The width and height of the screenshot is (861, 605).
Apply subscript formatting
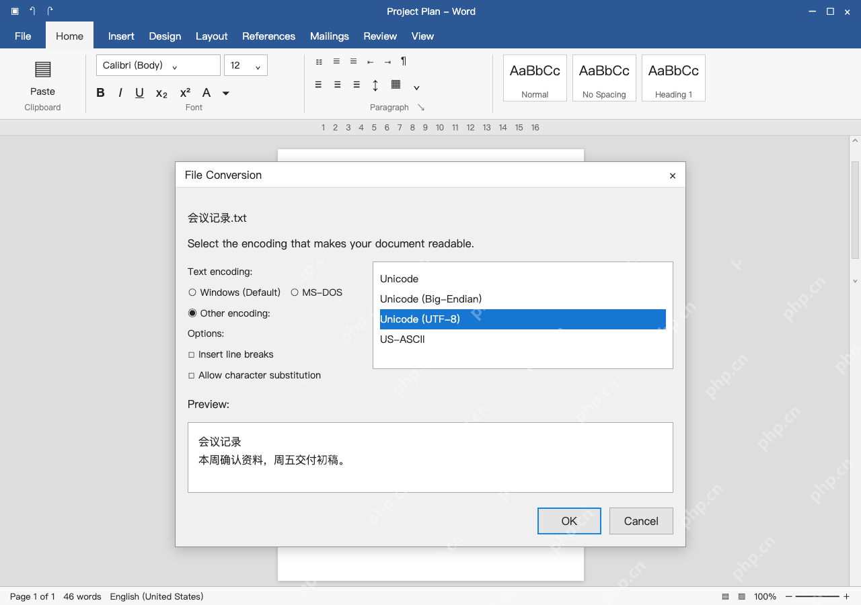tap(161, 93)
